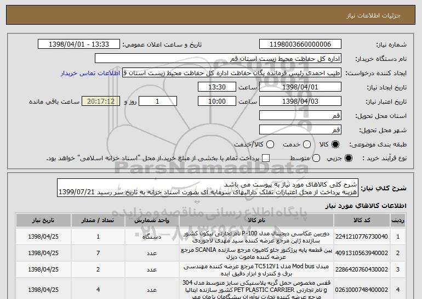
Task: Select the خدمت radio button
Action: 307,145
